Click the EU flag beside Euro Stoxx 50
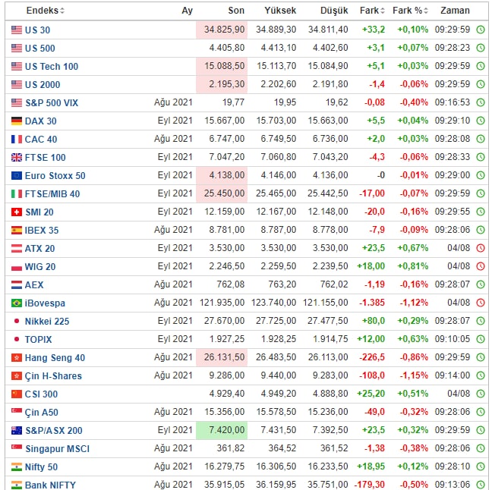The image size is (492, 490). point(17,175)
